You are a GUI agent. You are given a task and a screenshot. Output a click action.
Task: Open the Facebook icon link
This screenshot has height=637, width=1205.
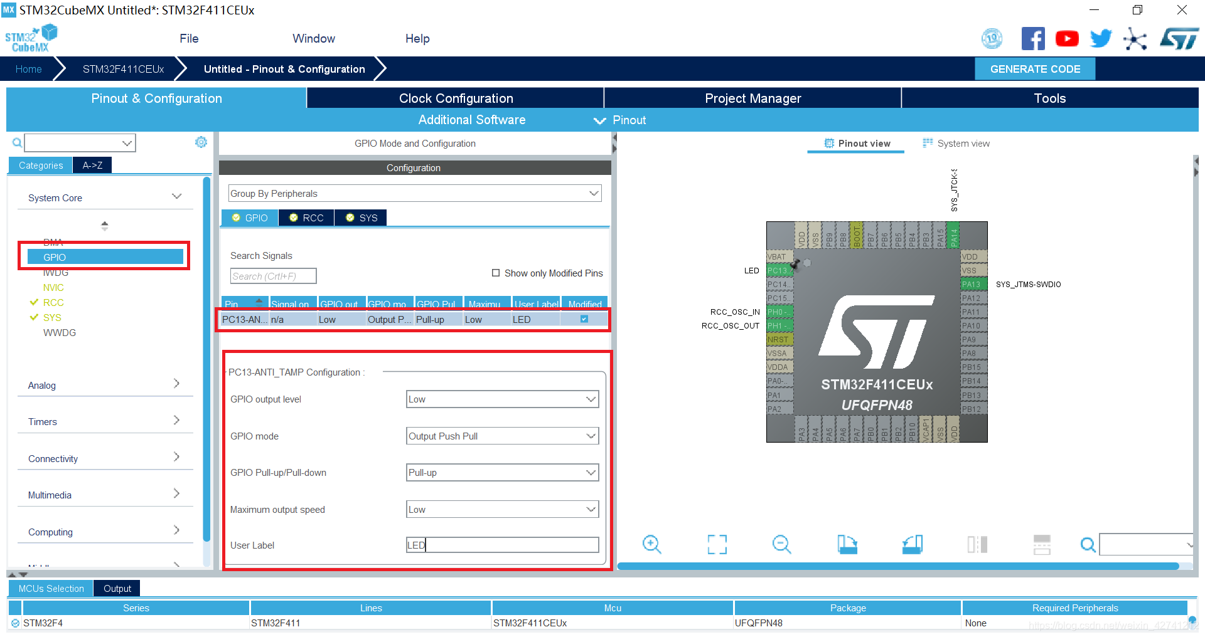(x=1033, y=39)
